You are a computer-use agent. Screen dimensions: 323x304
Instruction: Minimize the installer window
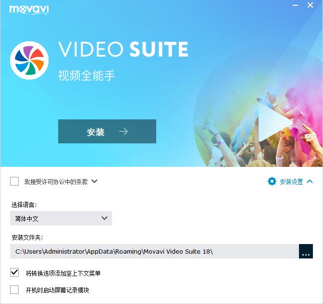(295, 5)
